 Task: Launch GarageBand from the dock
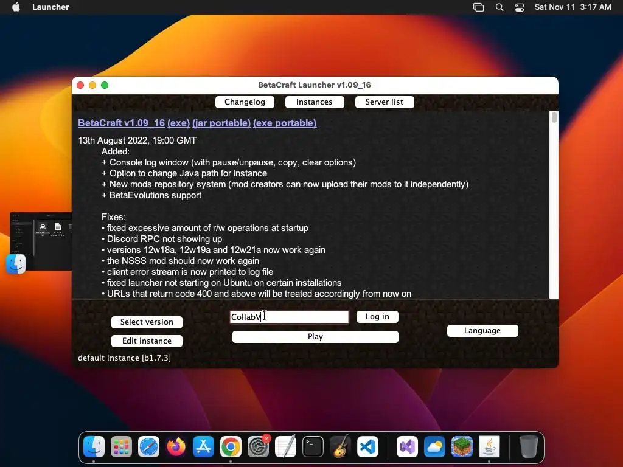[340, 447]
